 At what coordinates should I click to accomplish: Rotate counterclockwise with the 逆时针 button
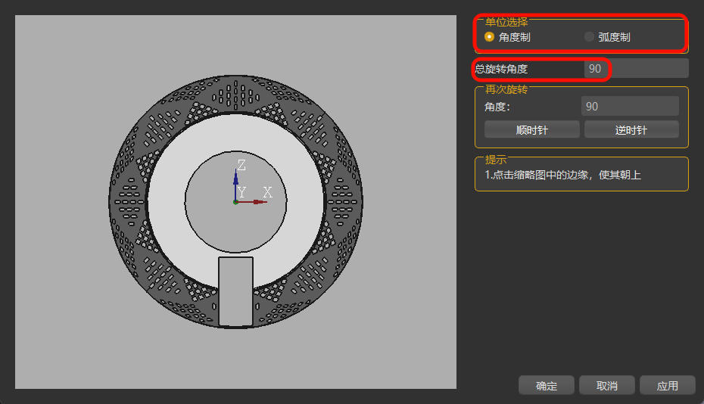[631, 130]
